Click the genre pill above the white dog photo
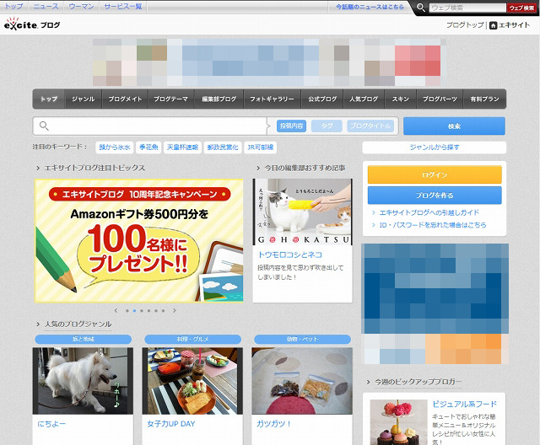 [84, 339]
